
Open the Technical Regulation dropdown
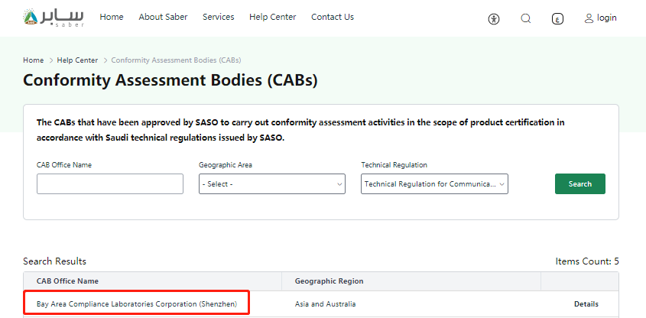click(434, 184)
